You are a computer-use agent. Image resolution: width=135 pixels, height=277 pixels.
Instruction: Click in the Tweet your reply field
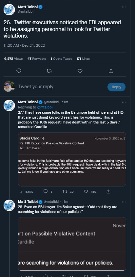[x=60, y=87]
